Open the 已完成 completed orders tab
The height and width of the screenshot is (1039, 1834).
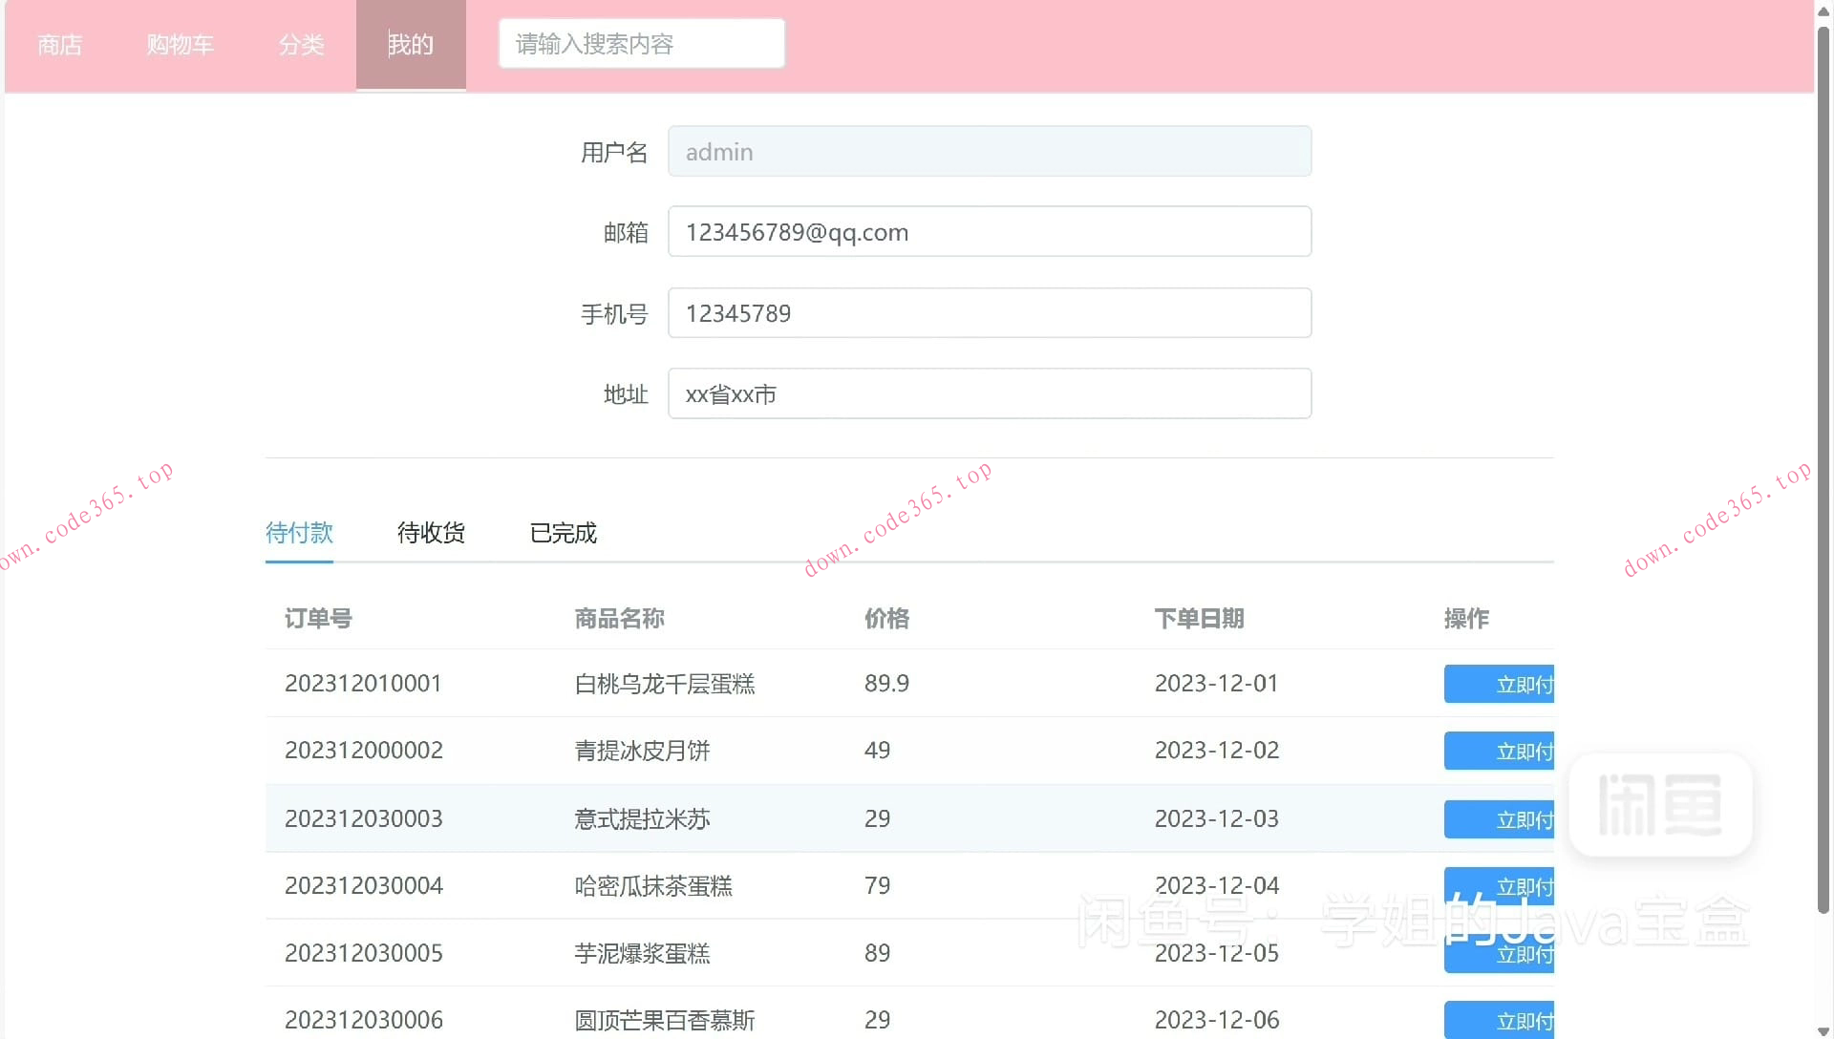tap(562, 533)
